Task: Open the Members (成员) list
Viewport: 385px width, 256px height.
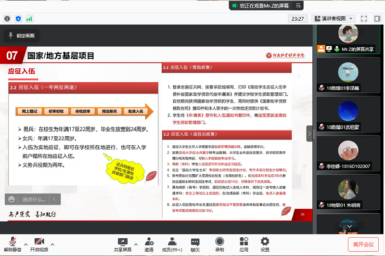Action: [172, 242]
